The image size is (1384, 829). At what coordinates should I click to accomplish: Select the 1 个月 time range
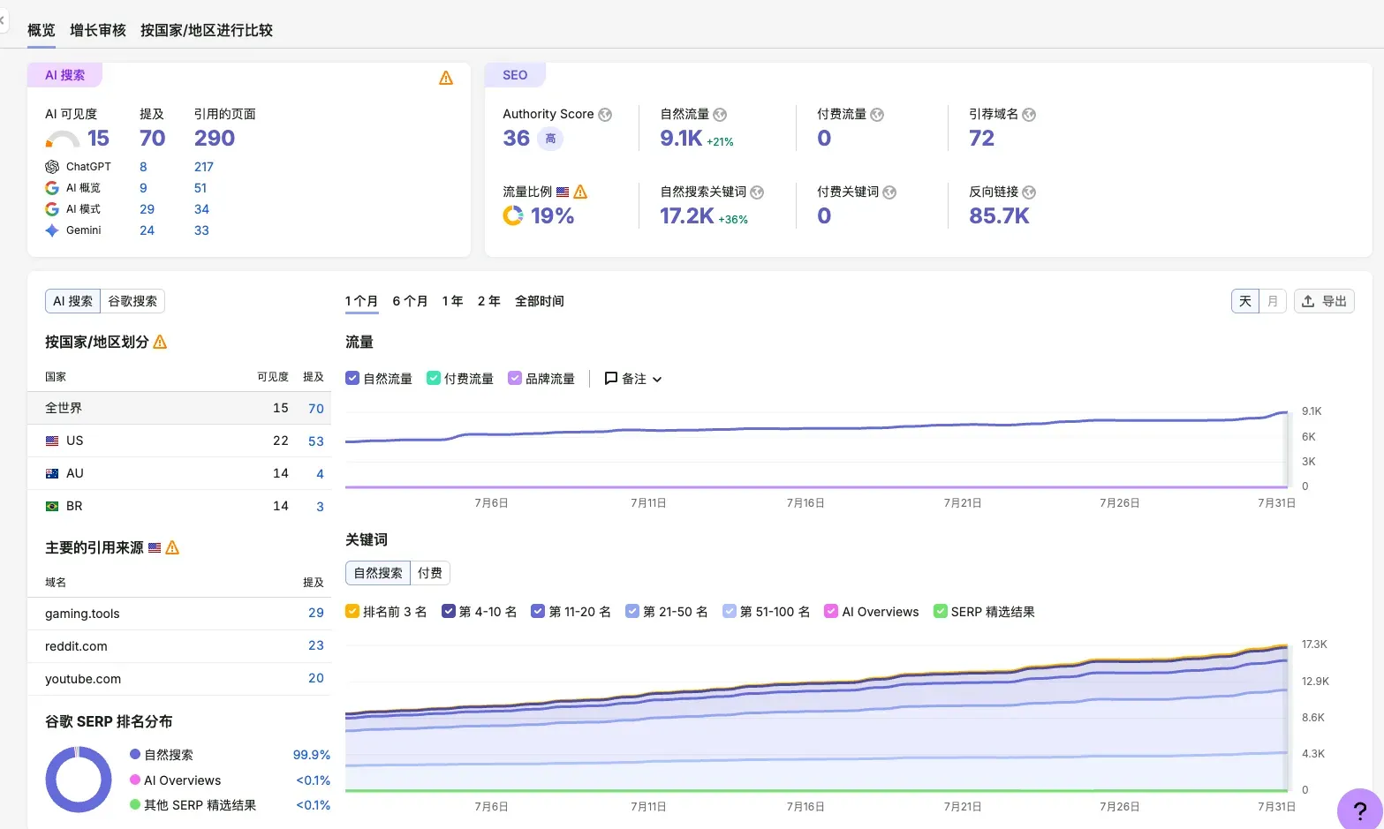(x=362, y=301)
